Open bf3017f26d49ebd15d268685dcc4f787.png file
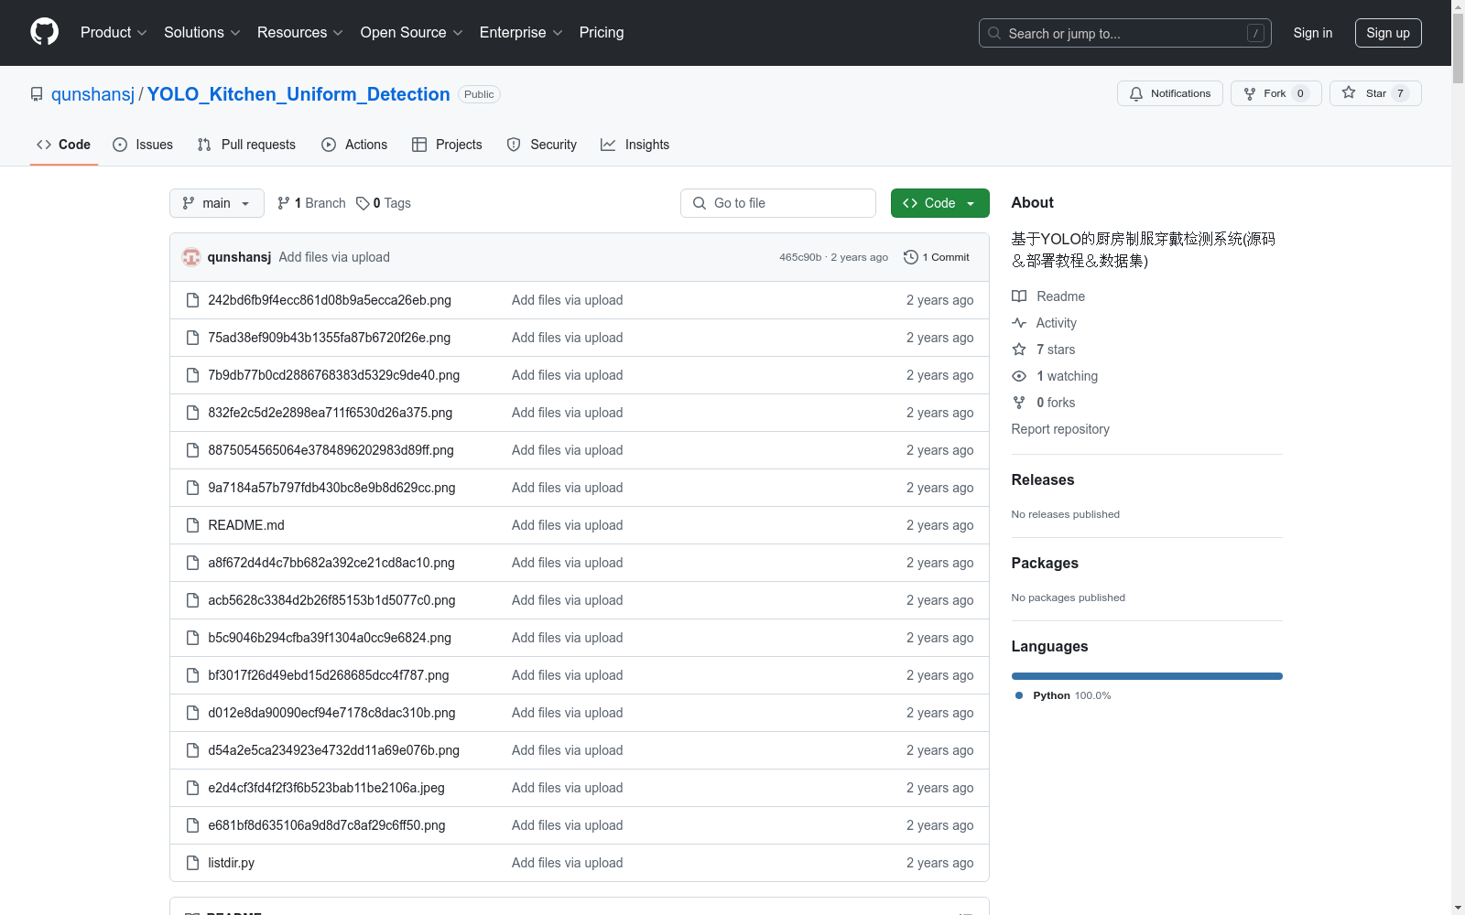 [x=329, y=675]
